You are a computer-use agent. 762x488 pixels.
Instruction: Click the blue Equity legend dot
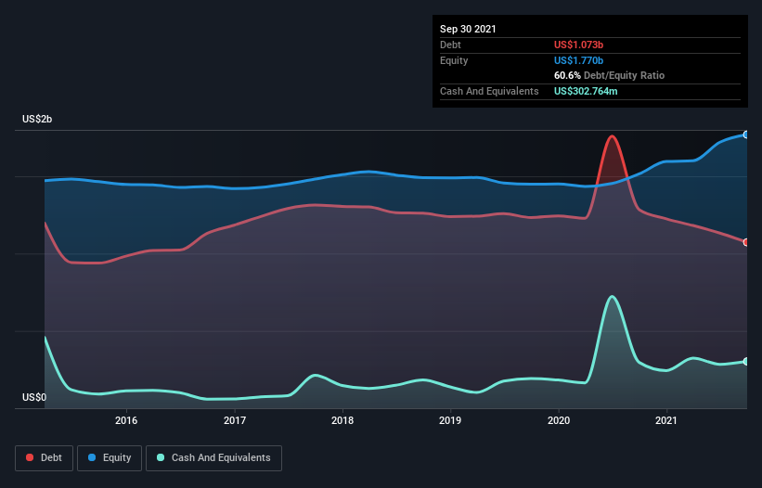[92, 457]
